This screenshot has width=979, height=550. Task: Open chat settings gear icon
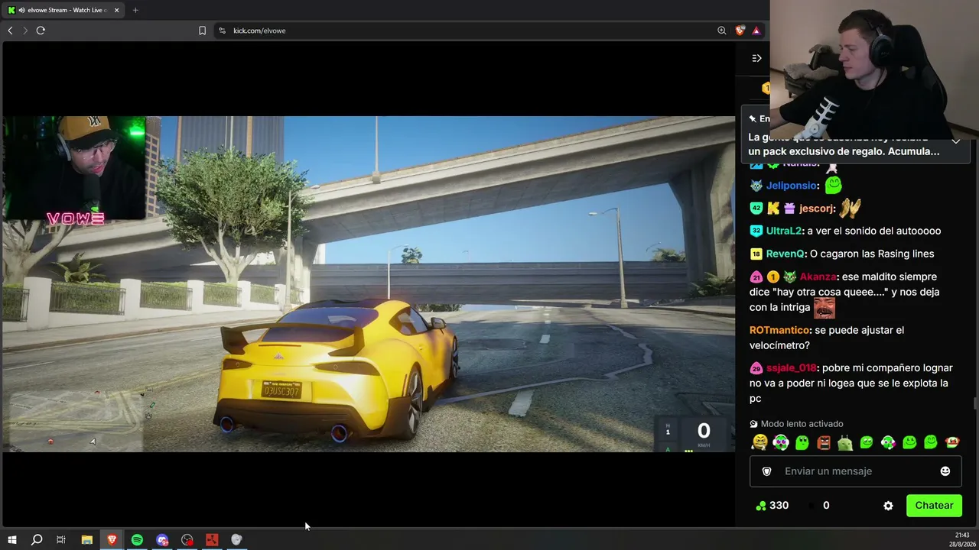tap(888, 506)
